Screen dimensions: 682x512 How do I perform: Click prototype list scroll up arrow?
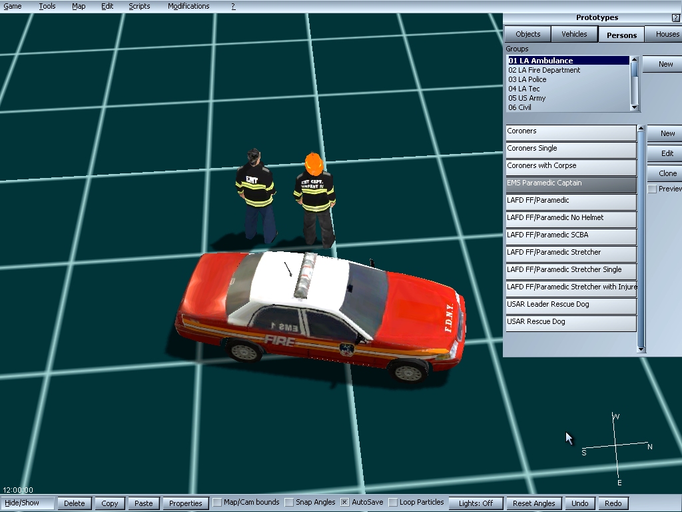(x=641, y=129)
